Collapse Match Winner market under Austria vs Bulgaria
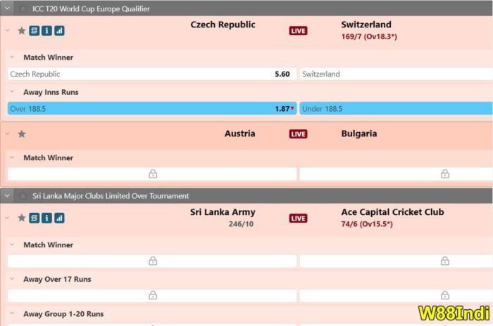This screenshot has width=493, height=326. (x=13, y=158)
